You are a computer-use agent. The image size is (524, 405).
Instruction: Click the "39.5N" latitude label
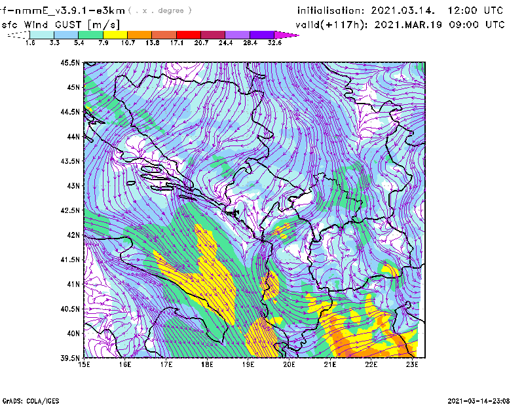tap(70, 358)
